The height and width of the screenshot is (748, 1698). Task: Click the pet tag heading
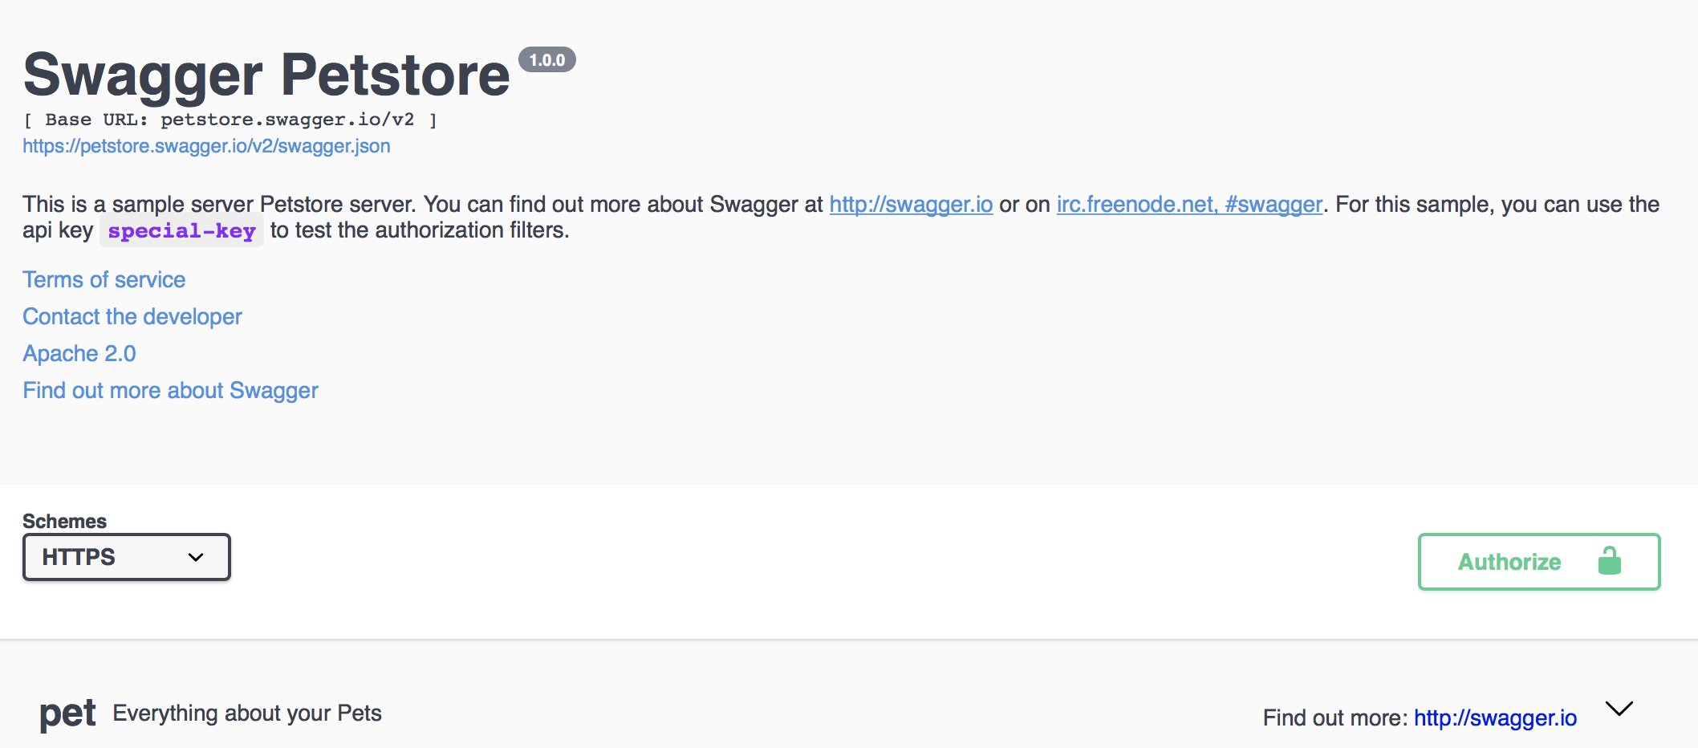click(67, 713)
